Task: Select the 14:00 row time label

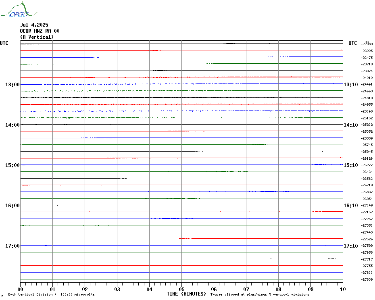Action: tap(12, 125)
